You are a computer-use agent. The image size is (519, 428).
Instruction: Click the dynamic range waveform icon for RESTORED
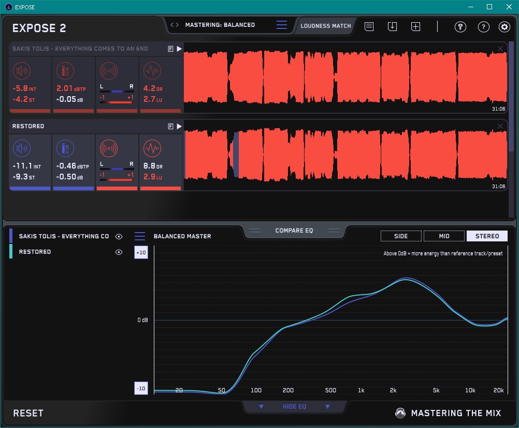(152, 149)
